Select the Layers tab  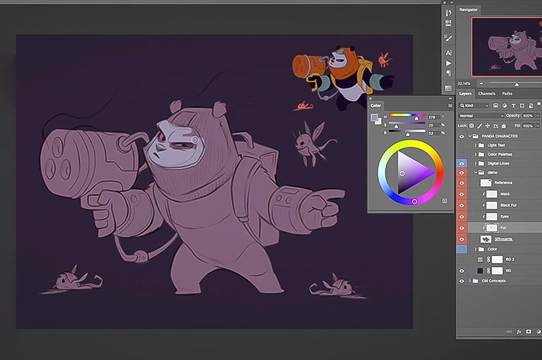click(x=465, y=94)
